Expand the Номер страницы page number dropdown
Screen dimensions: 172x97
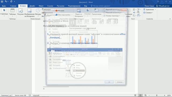click(119, 16)
